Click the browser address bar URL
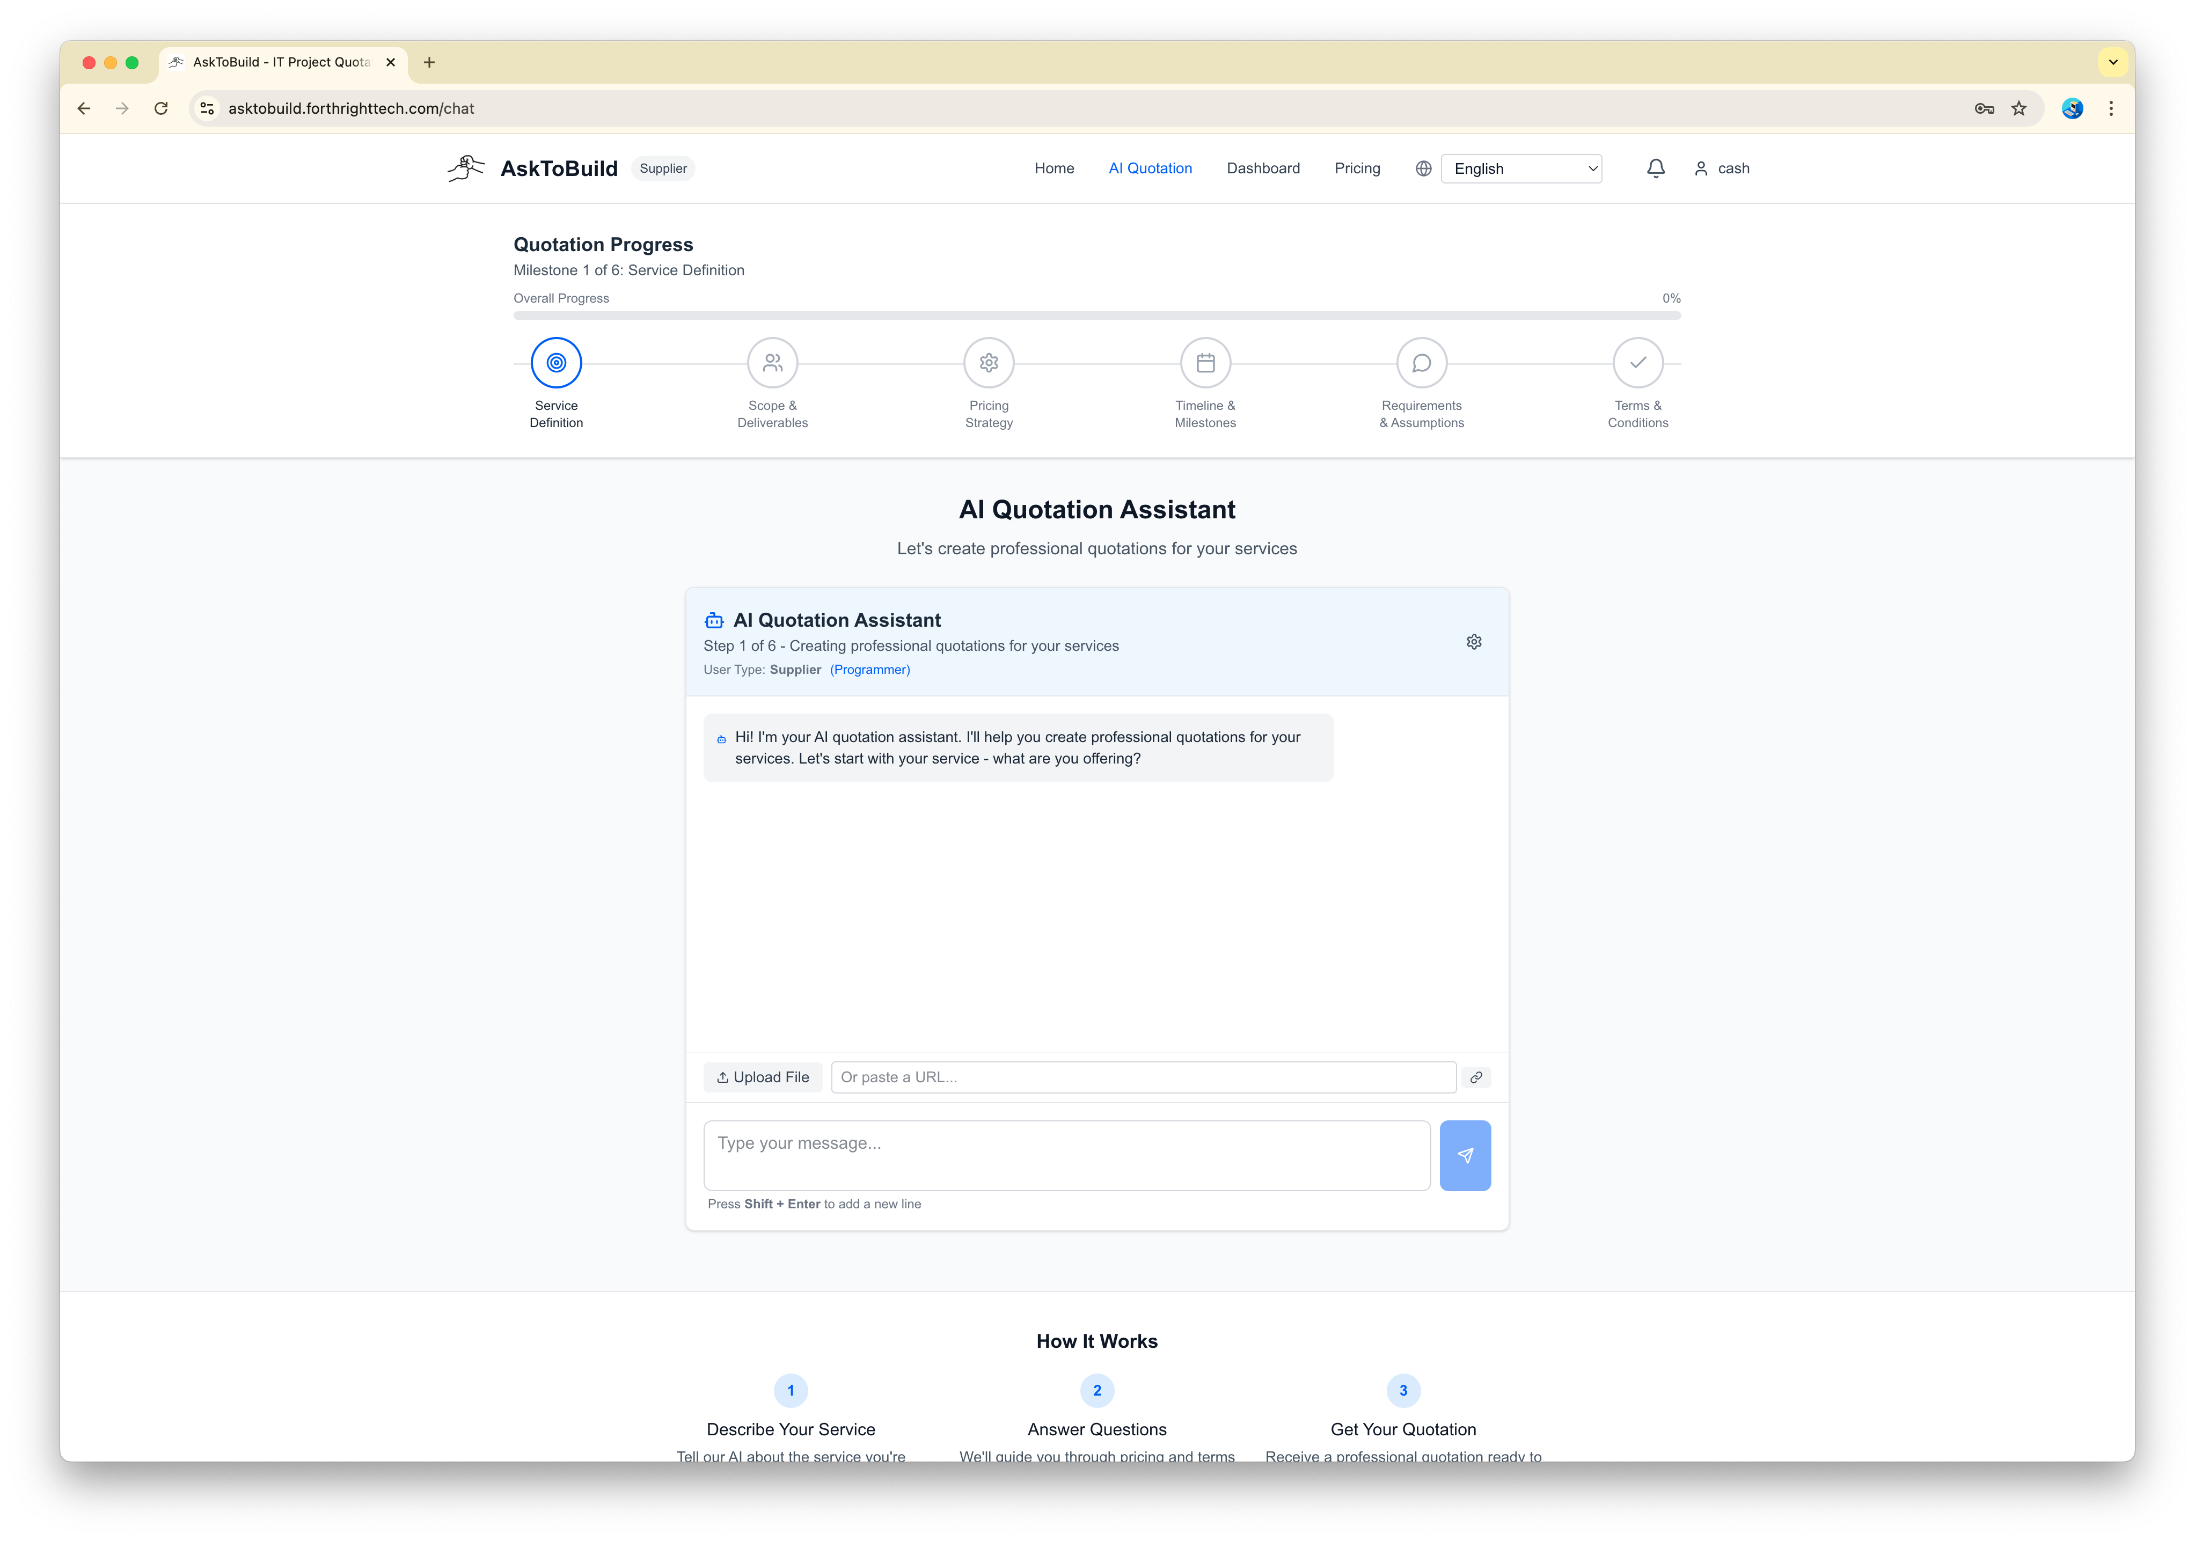2195x1541 pixels. 351,109
